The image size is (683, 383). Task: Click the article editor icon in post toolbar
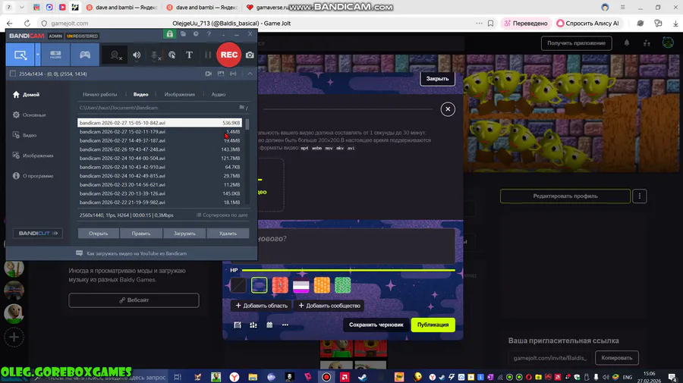click(238, 325)
